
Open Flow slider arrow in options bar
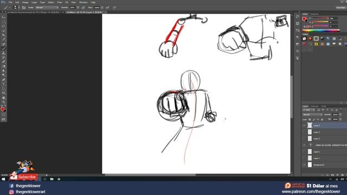102,8
